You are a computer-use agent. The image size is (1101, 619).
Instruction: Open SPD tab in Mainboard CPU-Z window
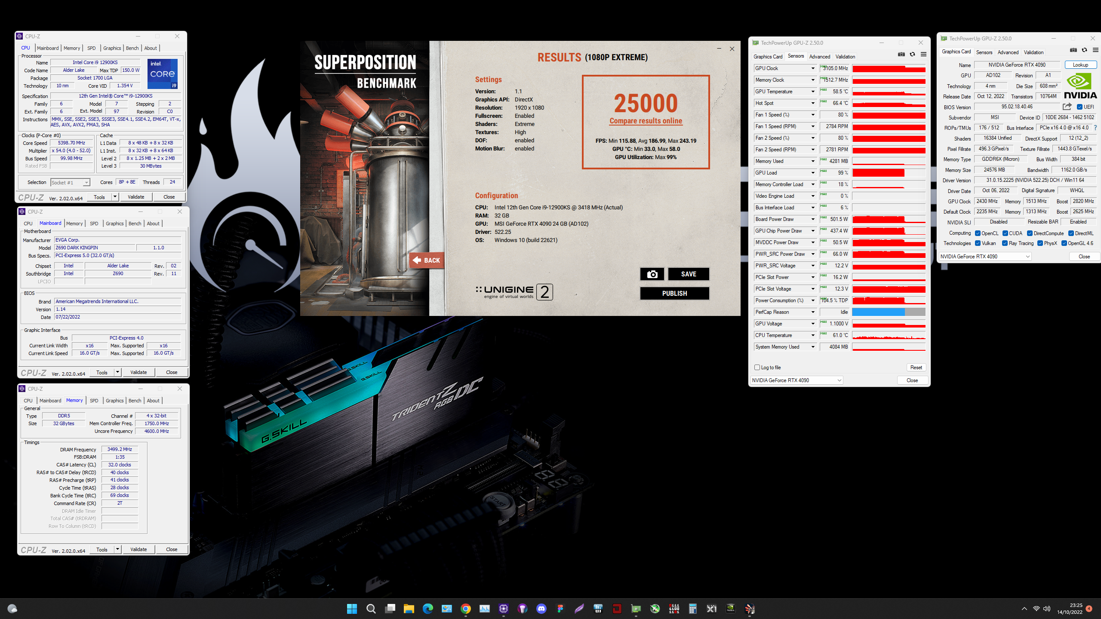tap(94, 224)
